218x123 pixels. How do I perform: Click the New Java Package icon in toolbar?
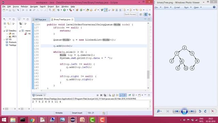[x=77, y=10]
